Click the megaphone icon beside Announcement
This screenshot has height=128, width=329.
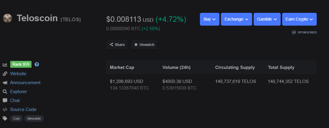(5, 83)
